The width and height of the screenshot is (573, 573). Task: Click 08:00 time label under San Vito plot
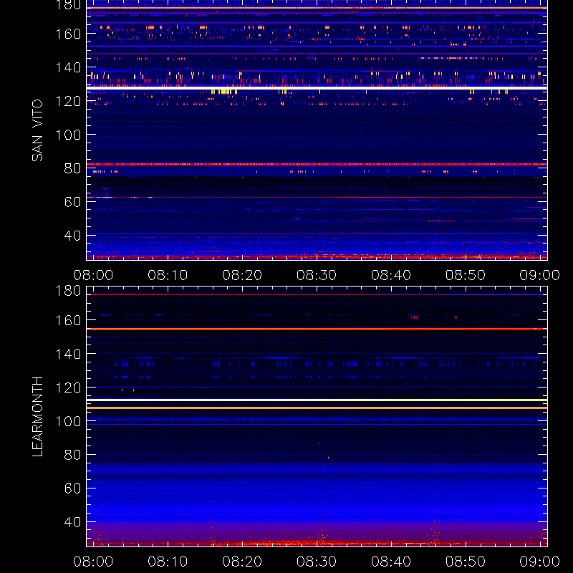[x=93, y=275]
